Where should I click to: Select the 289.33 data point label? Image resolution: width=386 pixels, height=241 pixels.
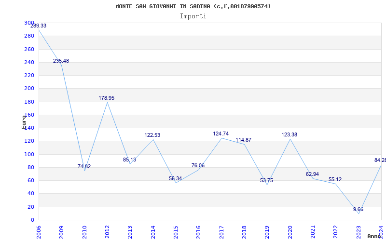(39, 26)
